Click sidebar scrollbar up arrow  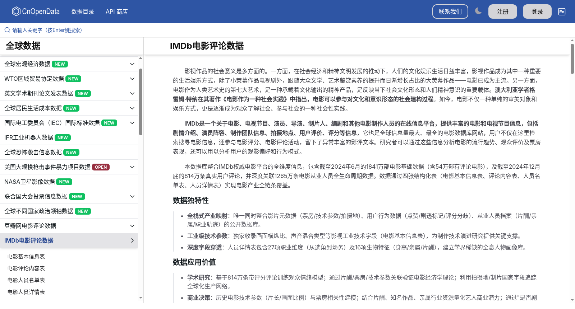coord(141,58)
